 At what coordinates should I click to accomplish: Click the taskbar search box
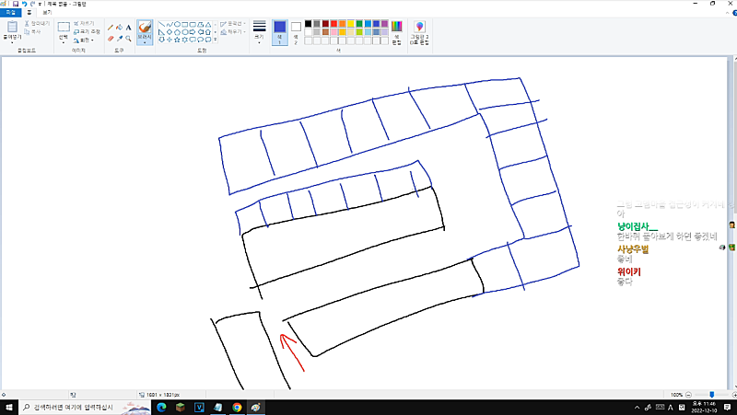85,407
